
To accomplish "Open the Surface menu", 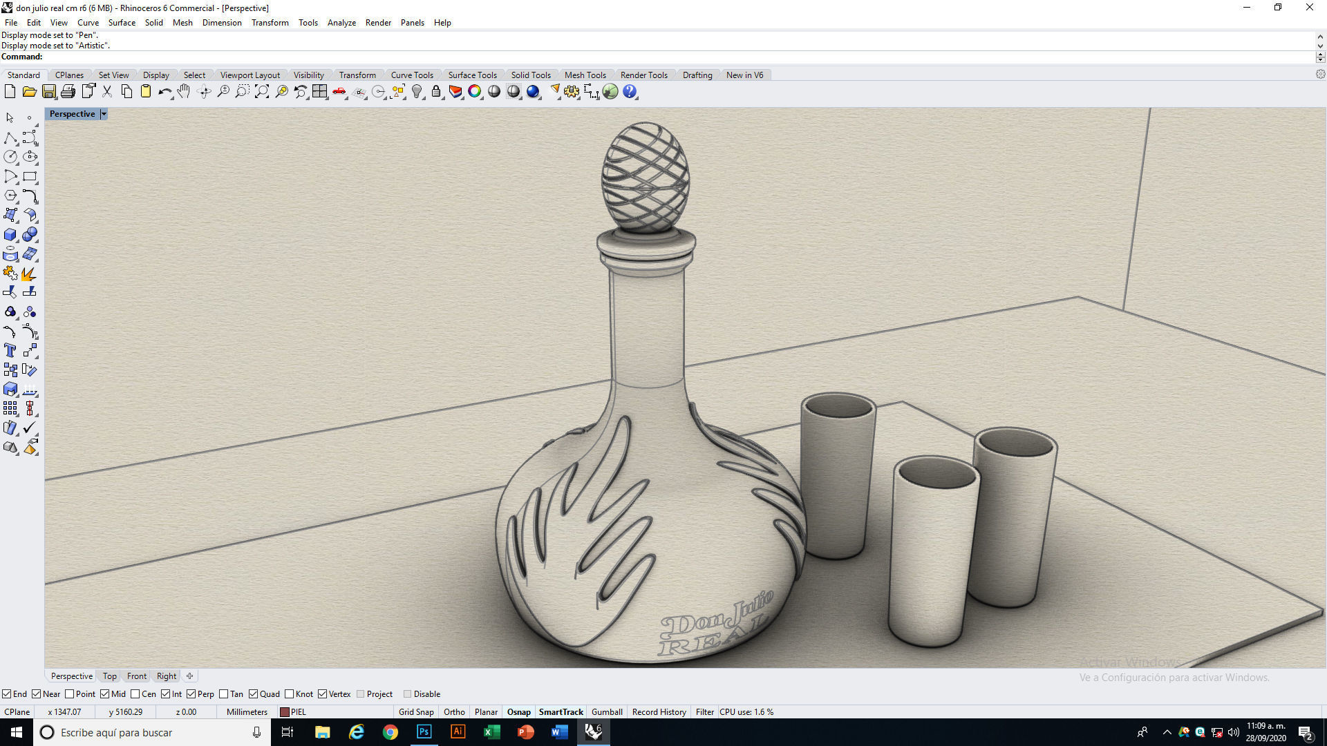I will (122, 23).
